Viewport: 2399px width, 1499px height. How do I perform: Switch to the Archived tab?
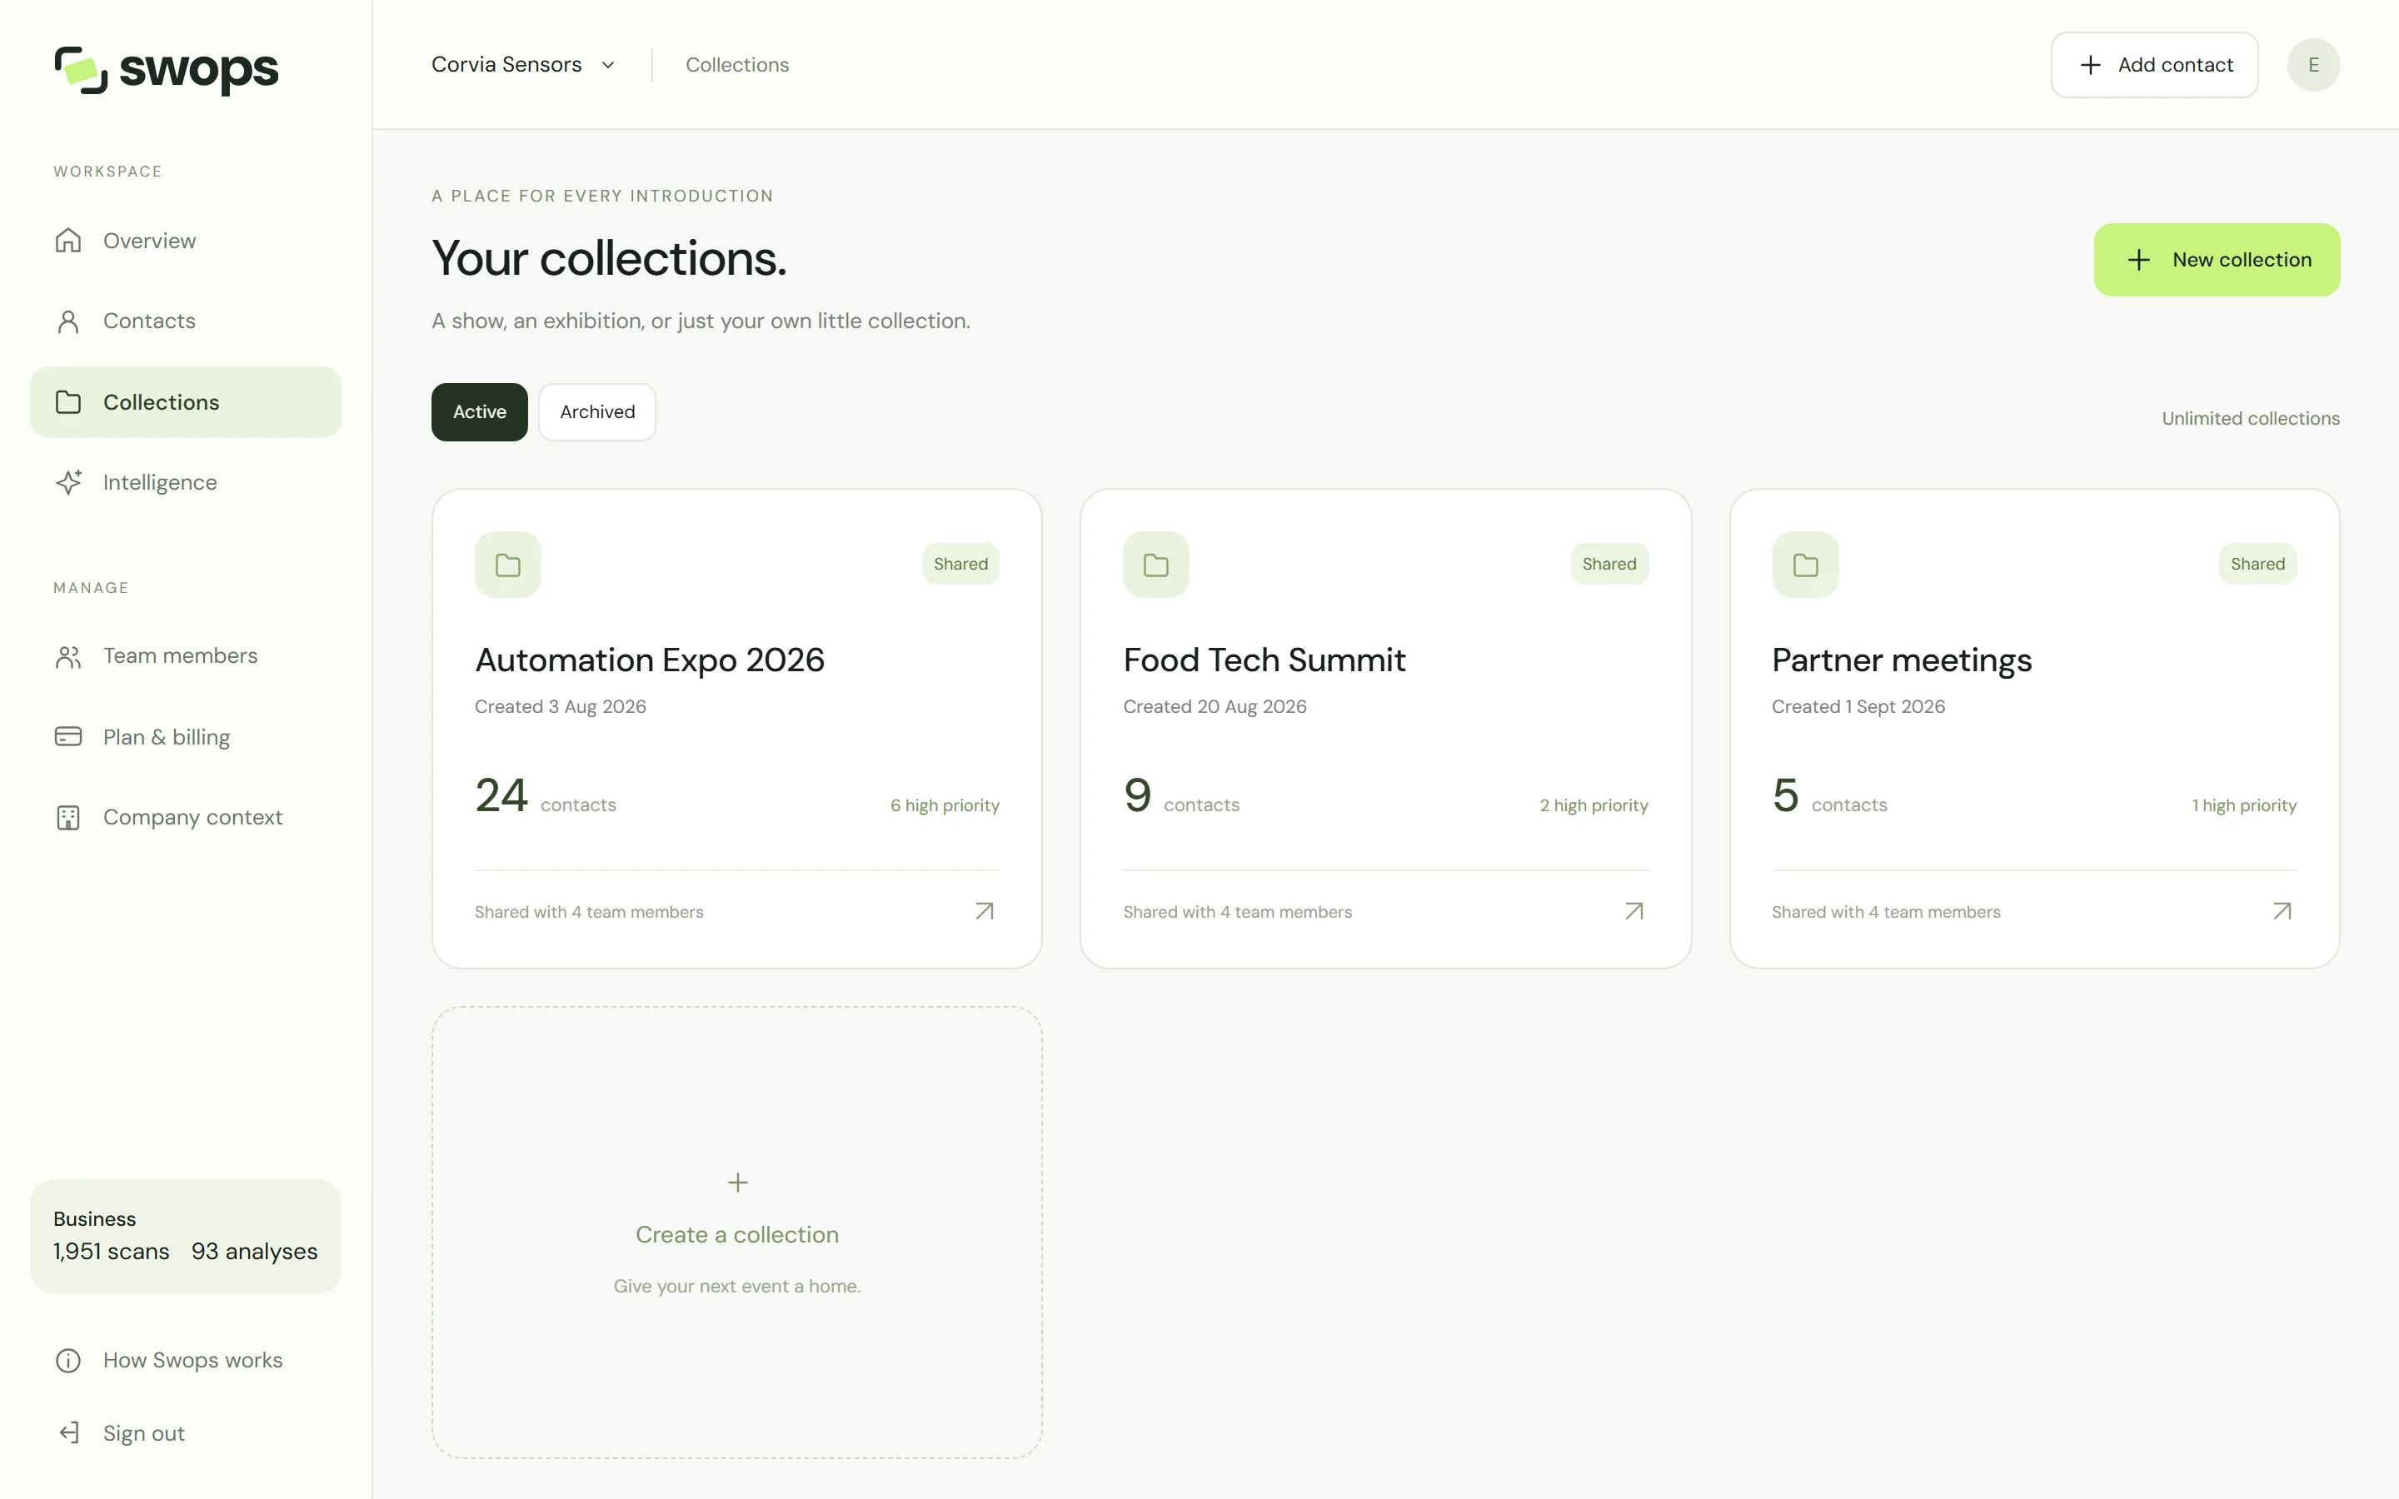[x=596, y=411]
